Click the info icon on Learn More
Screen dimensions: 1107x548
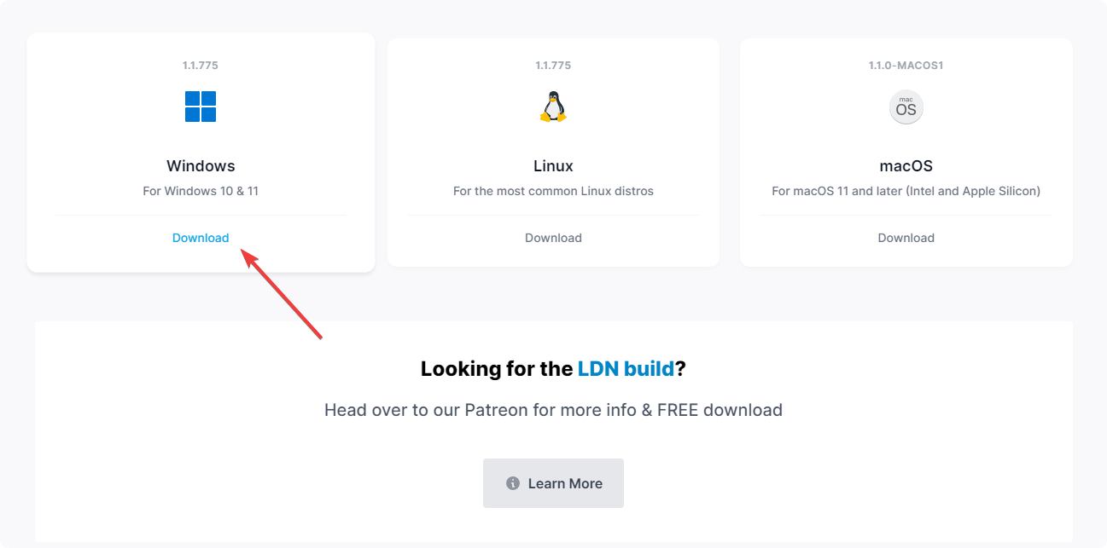tap(513, 483)
